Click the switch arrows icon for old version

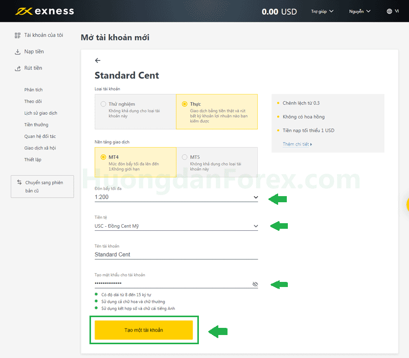tap(19, 182)
